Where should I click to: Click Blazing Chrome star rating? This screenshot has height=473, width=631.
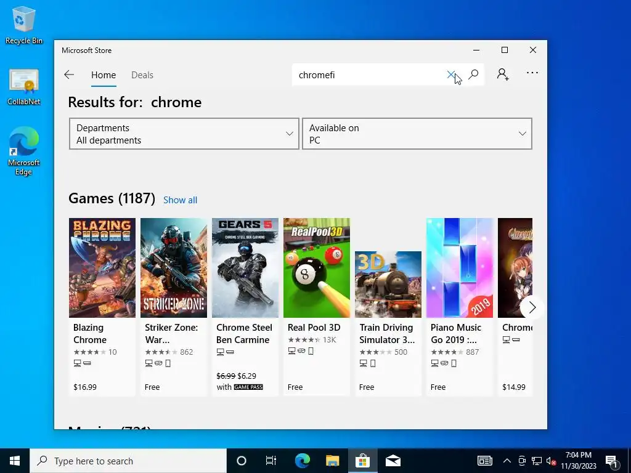click(90, 352)
